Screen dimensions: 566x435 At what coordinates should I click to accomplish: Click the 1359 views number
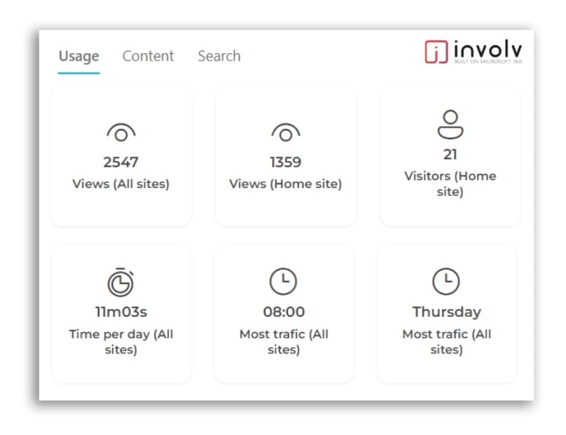point(285,162)
